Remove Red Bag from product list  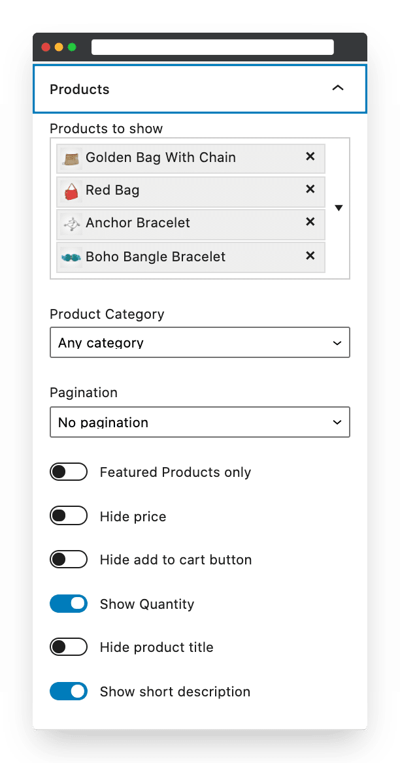coord(310,189)
